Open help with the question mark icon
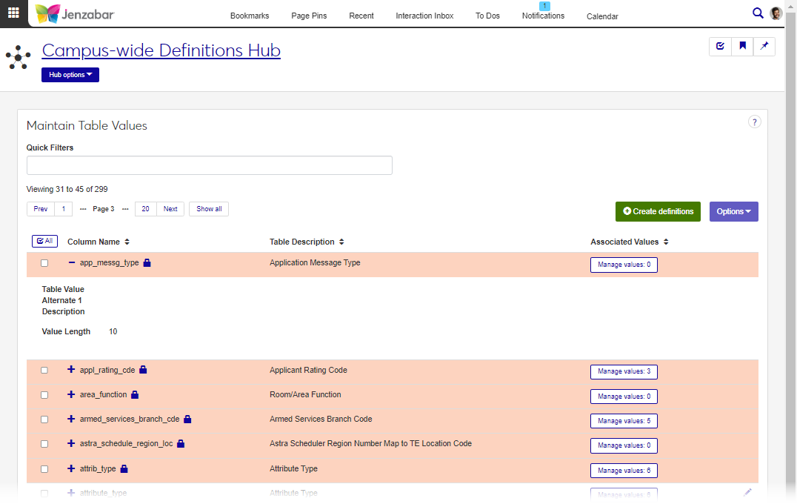Viewport: 797px width, 504px height. click(754, 122)
